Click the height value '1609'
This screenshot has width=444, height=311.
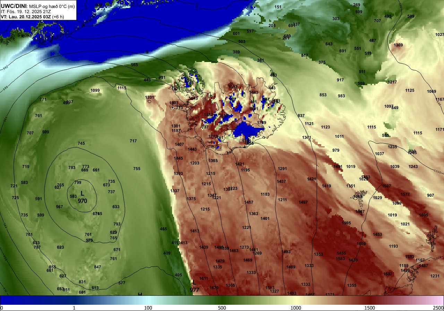pos(361,244)
